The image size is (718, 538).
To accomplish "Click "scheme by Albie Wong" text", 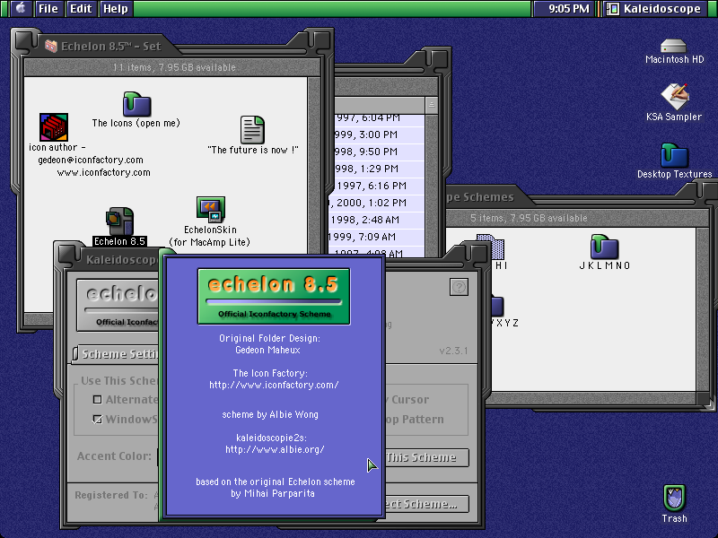I will [270, 414].
